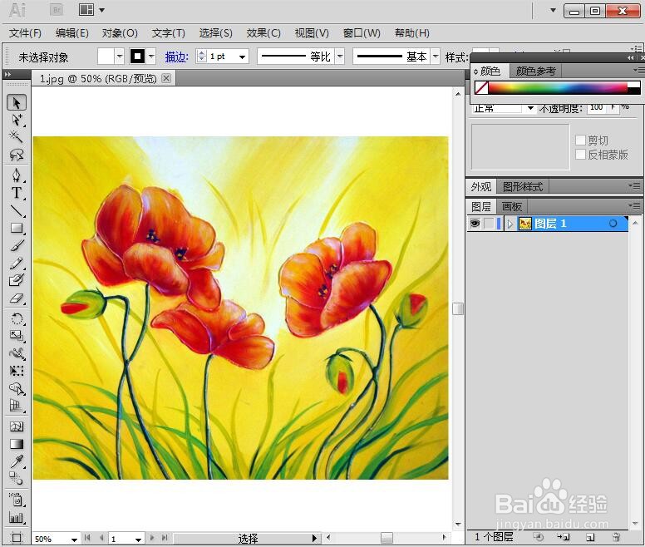Image resolution: width=645 pixels, height=547 pixels.
Task: Select the Type tool
Action: 17,193
